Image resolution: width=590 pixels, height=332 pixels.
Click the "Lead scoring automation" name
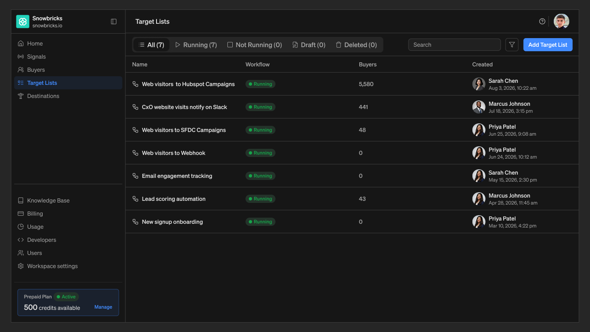pos(174,199)
